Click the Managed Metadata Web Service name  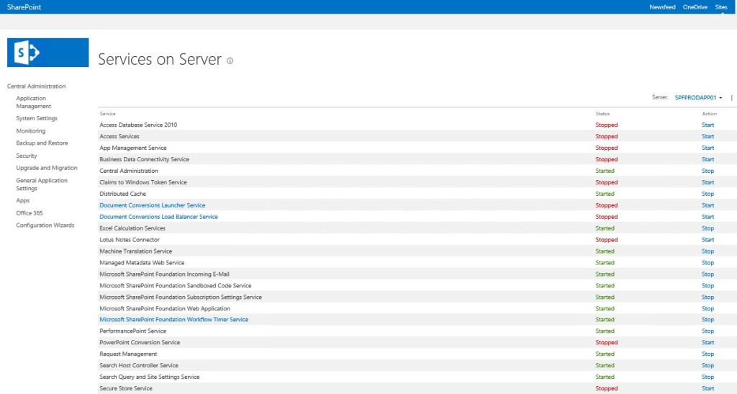(142, 263)
